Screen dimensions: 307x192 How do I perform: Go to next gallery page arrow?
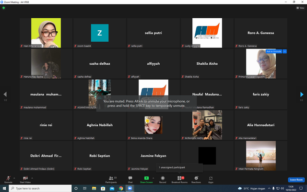click(x=302, y=95)
